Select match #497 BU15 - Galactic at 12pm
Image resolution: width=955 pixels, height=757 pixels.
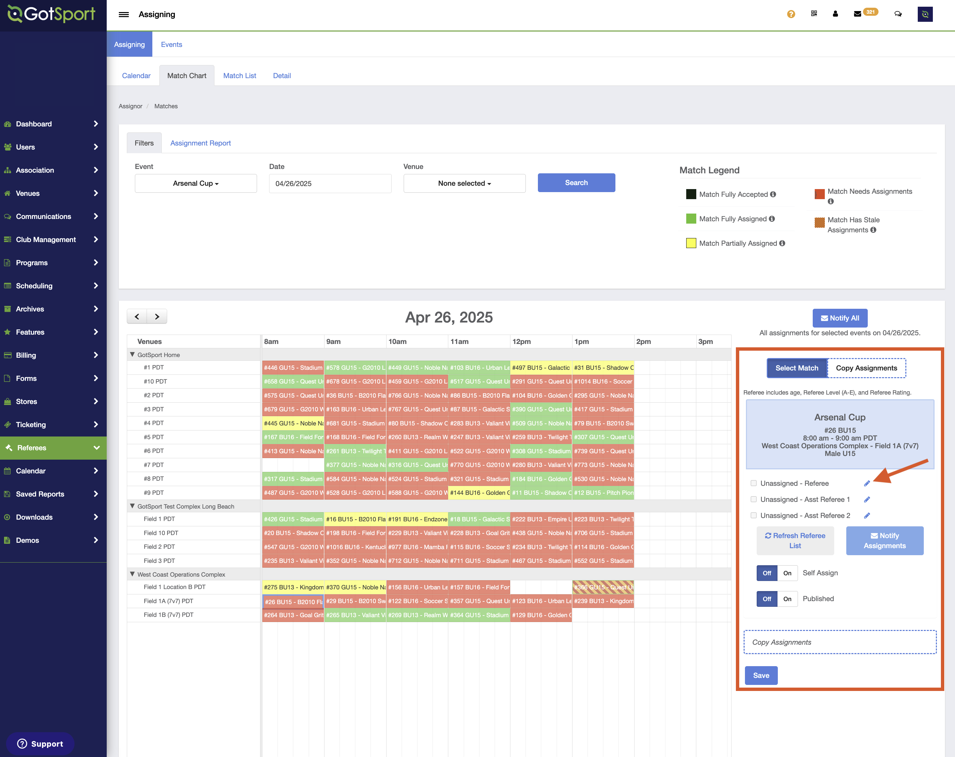pyautogui.click(x=541, y=368)
